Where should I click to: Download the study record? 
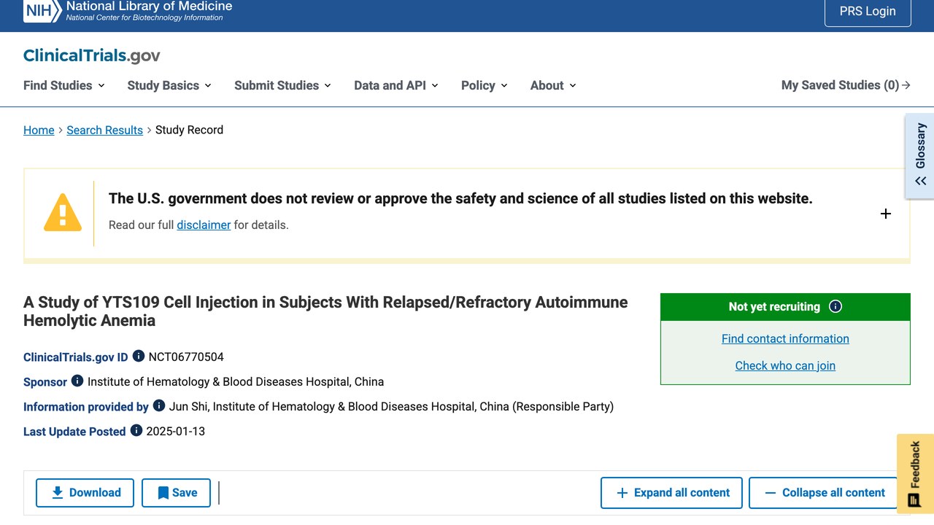tap(85, 493)
